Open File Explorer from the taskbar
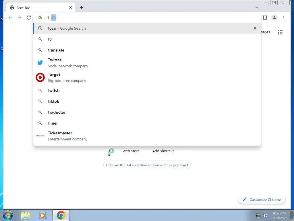Screen dimensions: 294x221 [26, 215]
